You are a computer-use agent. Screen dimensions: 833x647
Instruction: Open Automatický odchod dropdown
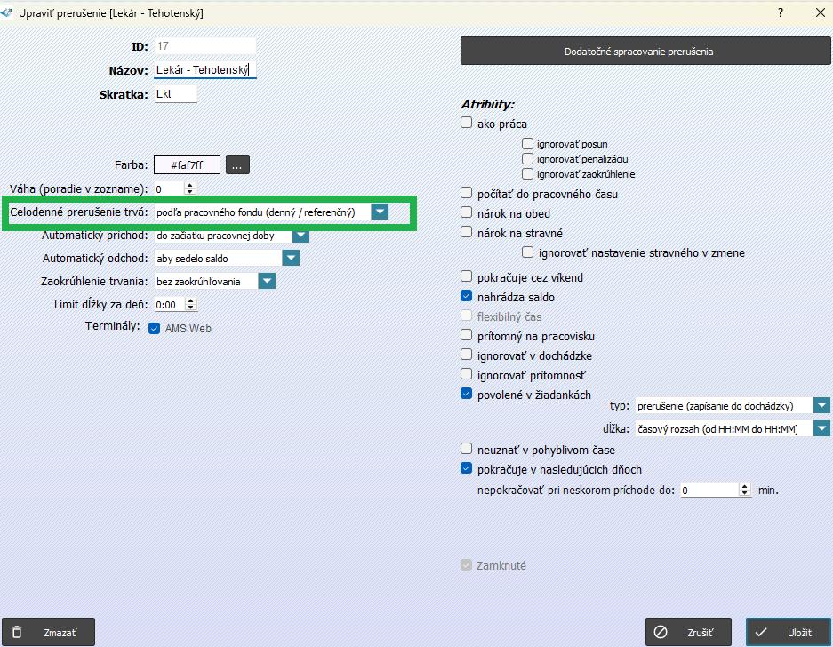(x=291, y=258)
